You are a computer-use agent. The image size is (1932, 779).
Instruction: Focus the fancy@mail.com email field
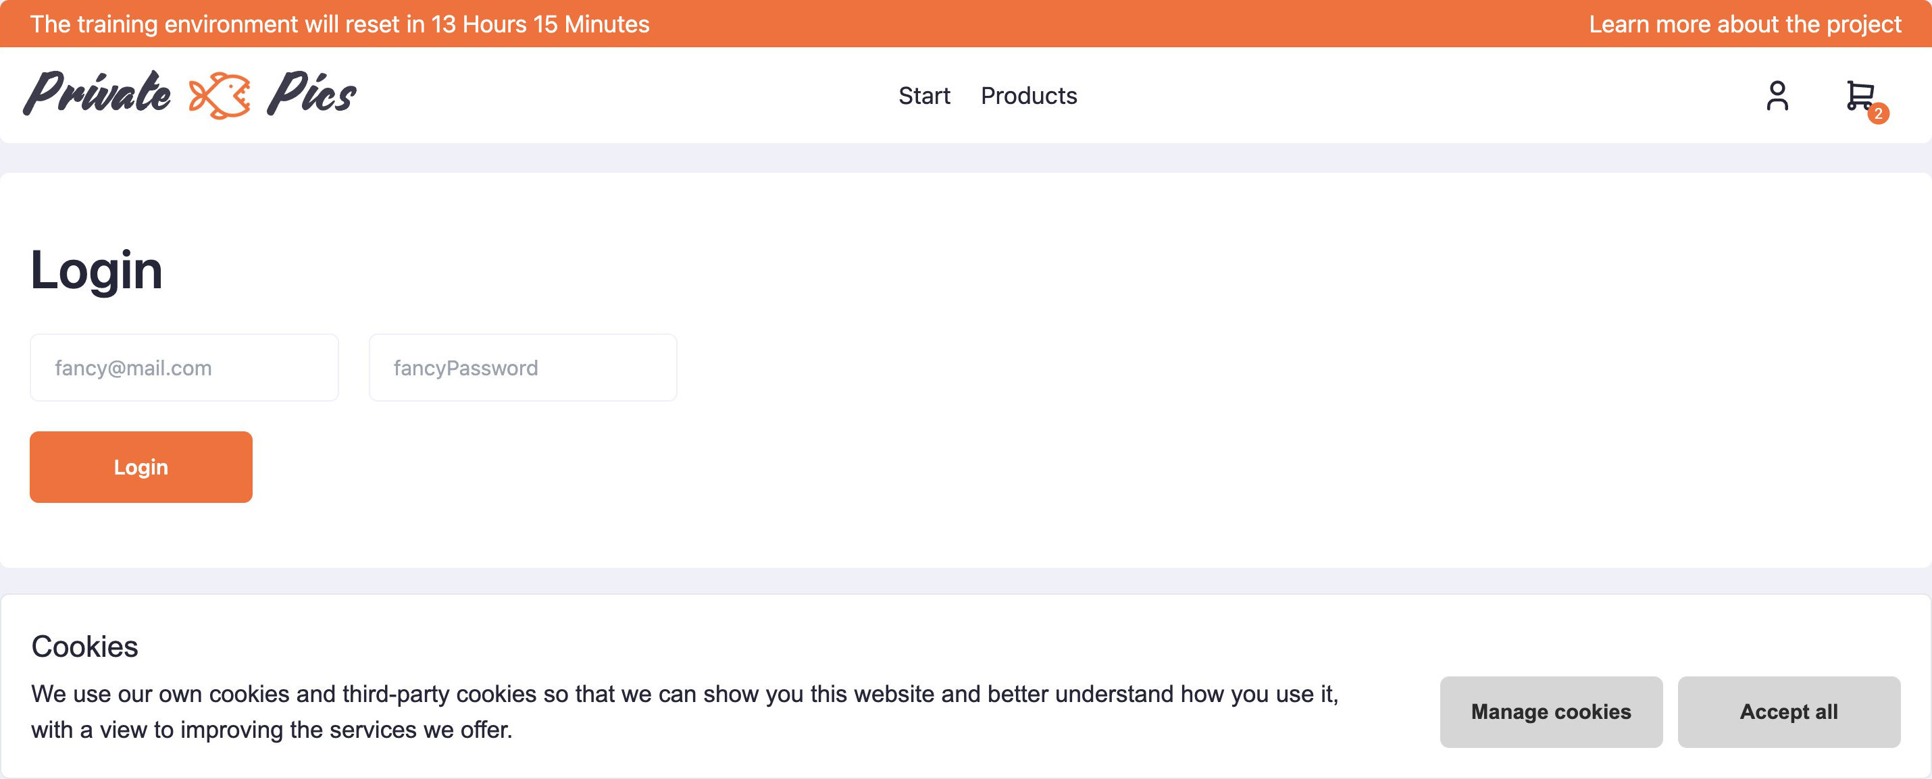click(x=184, y=367)
